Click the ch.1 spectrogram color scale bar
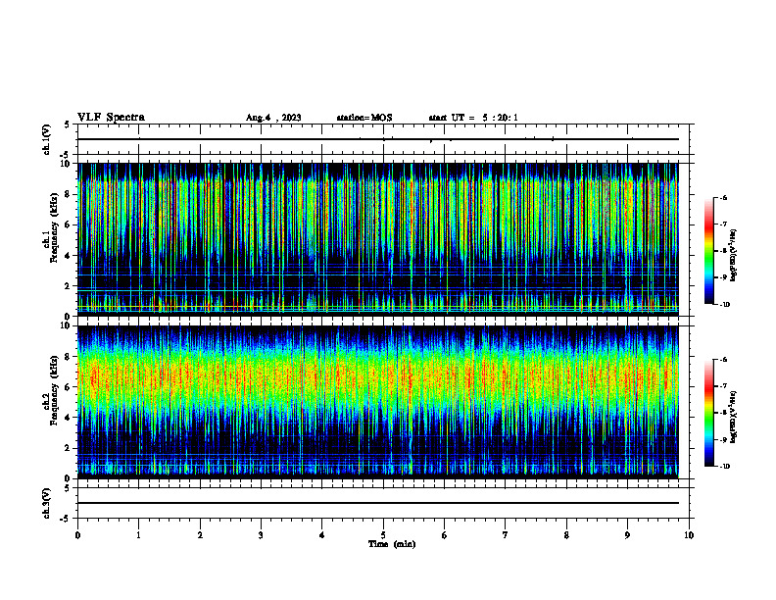 709,251
